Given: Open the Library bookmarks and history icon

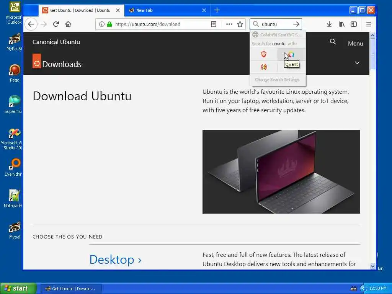Looking at the screenshot, I should pos(341,24).
